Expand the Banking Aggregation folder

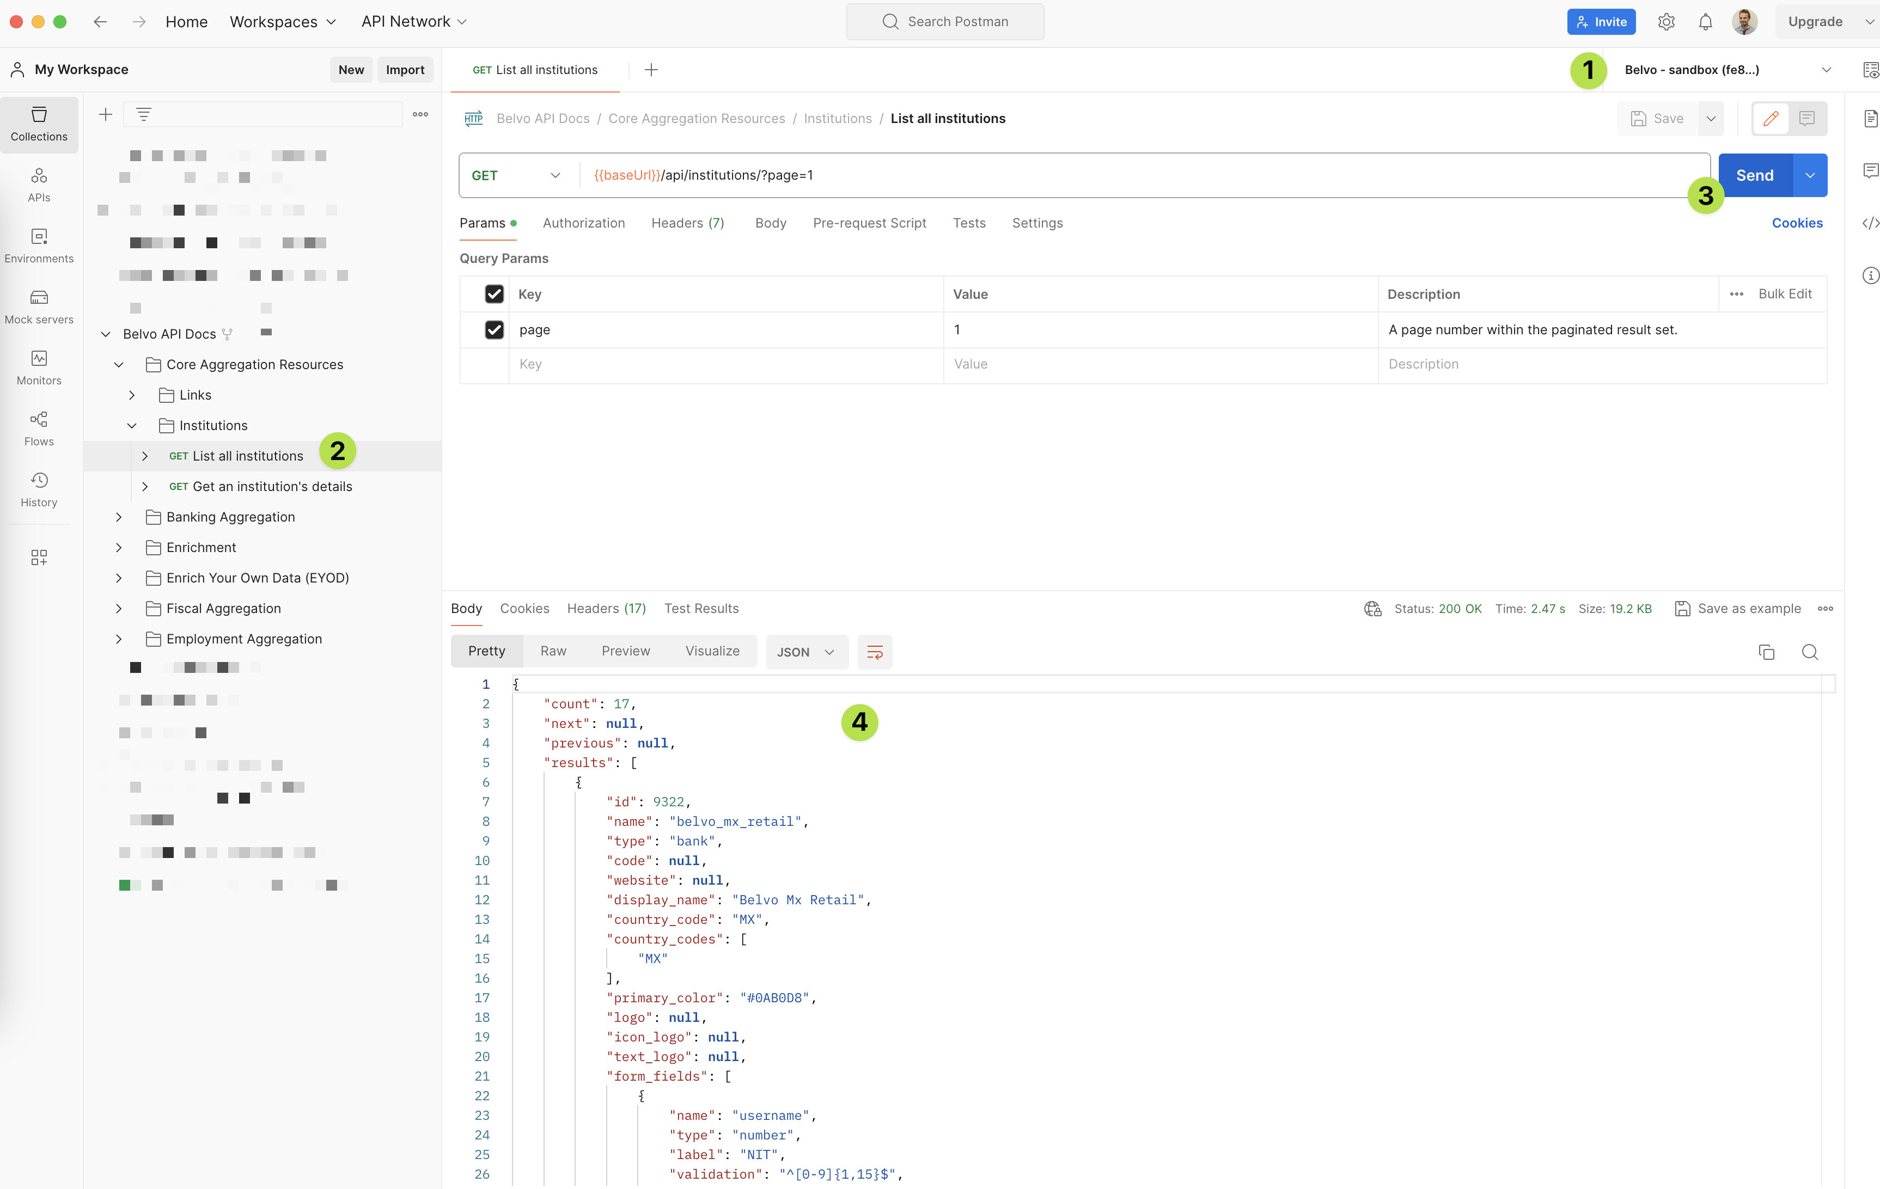119,517
